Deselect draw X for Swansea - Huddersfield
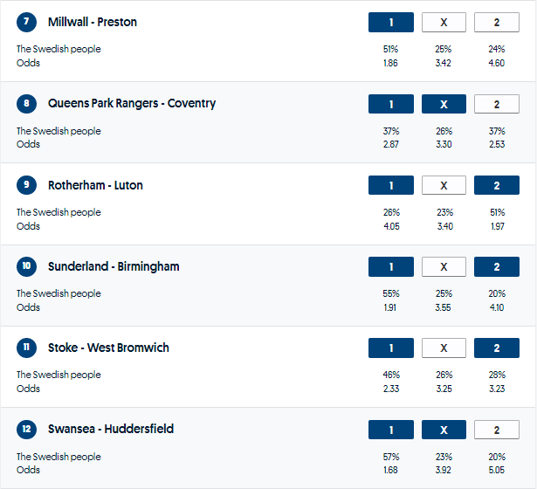Viewport: 537px width, 489px height. [x=444, y=430]
